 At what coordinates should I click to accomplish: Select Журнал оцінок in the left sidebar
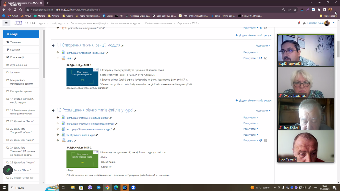(x=18, y=65)
